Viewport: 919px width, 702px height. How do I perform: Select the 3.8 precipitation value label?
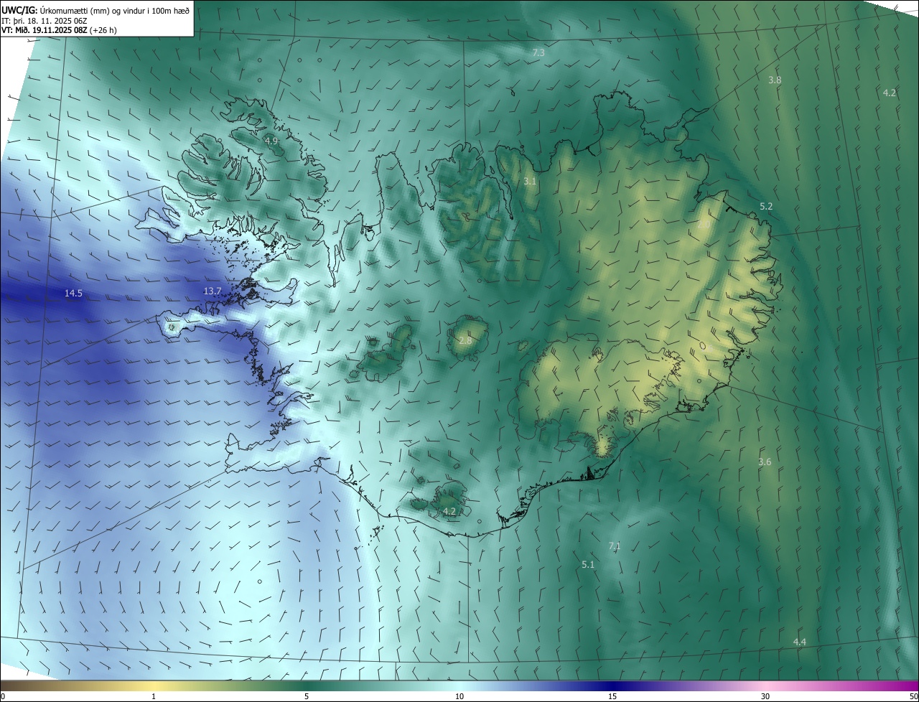pyautogui.click(x=775, y=80)
